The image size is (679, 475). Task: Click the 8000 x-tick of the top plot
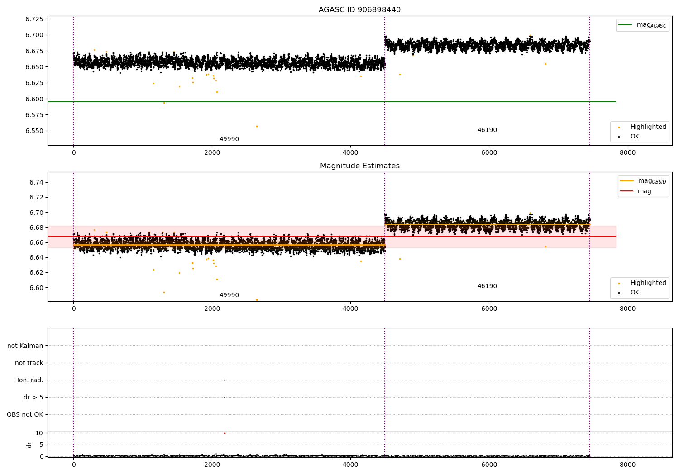627,152
